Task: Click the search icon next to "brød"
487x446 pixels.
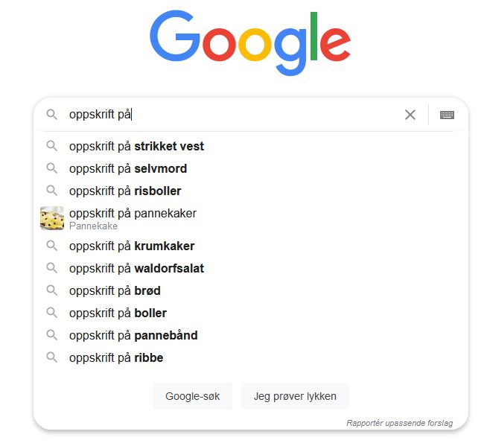Action: (52, 290)
